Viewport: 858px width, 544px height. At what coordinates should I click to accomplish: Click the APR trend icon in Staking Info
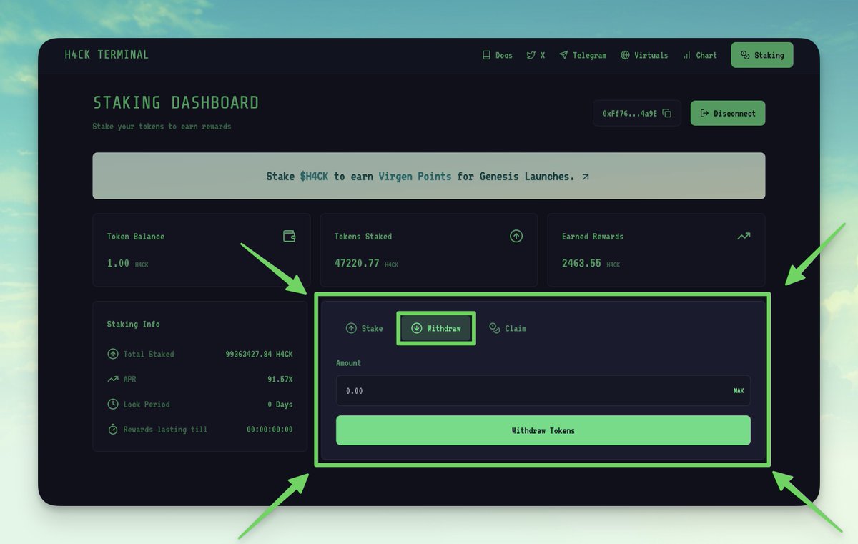[x=112, y=379]
